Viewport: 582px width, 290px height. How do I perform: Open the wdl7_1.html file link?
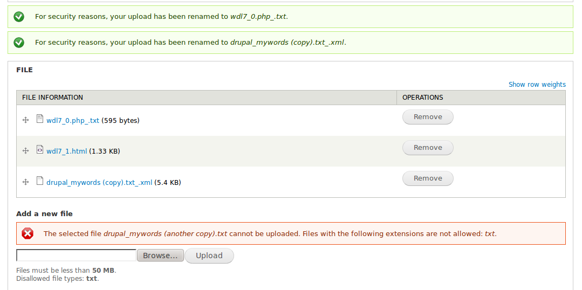pos(67,151)
